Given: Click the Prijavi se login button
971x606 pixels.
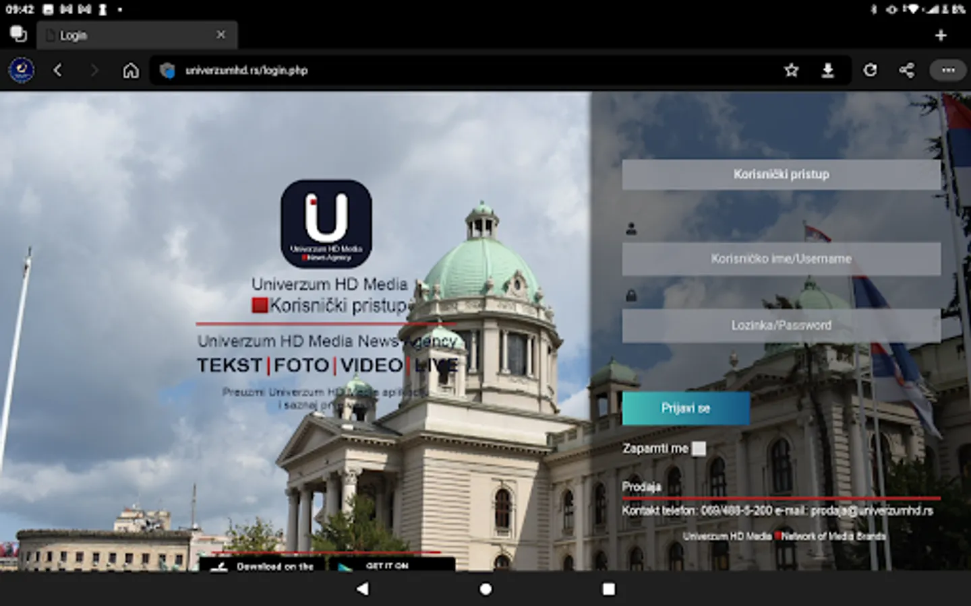Looking at the screenshot, I should coord(686,408).
